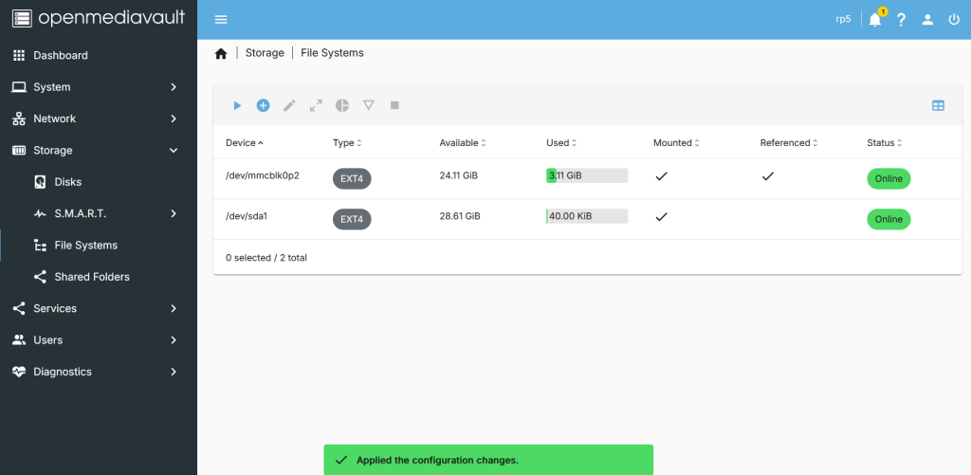971x475 pixels.
Task: Toggle the sidebar with hamburger menu
Action: [x=221, y=19]
